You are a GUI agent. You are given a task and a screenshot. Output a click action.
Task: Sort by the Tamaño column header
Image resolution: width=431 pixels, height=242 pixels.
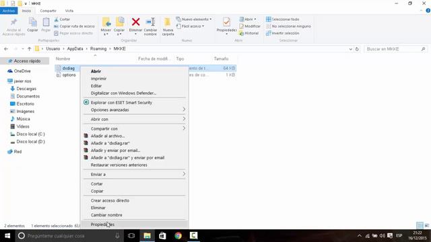(x=222, y=58)
